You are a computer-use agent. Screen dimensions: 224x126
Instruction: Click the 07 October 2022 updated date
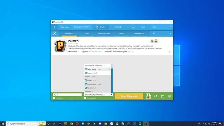coord(96,51)
